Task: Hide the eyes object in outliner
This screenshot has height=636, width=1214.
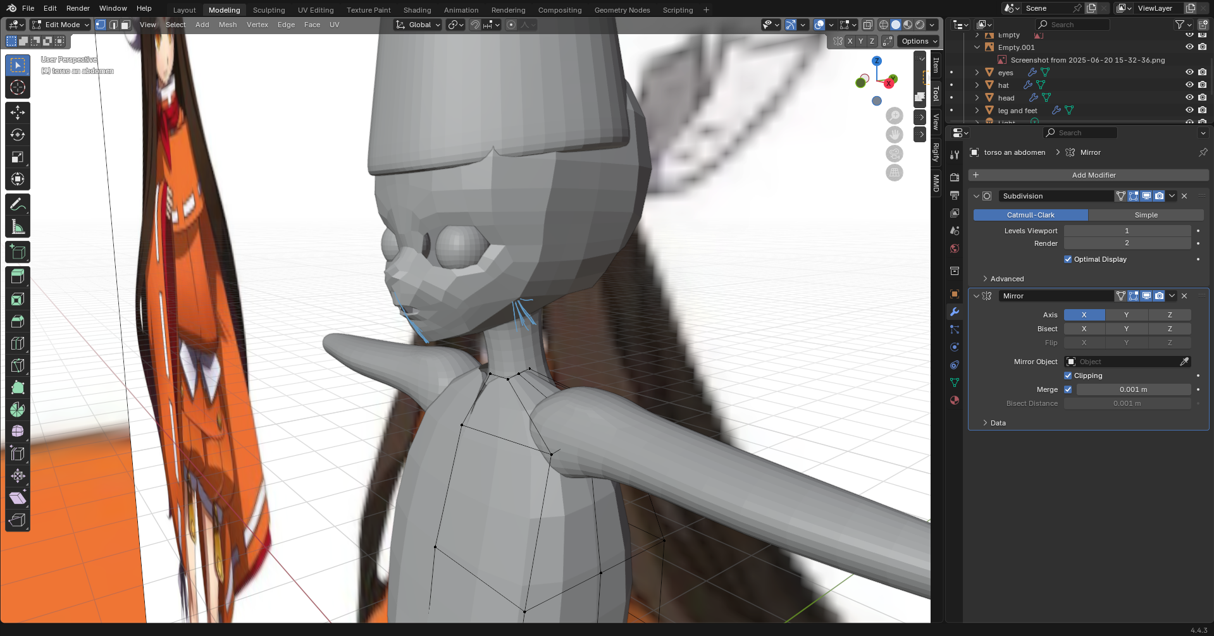Action: pyautogui.click(x=1189, y=72)
